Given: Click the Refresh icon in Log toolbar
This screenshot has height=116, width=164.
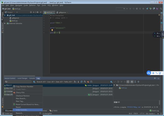Looking at the screenshot, I should pyautogui.click(x=81, y=82).
